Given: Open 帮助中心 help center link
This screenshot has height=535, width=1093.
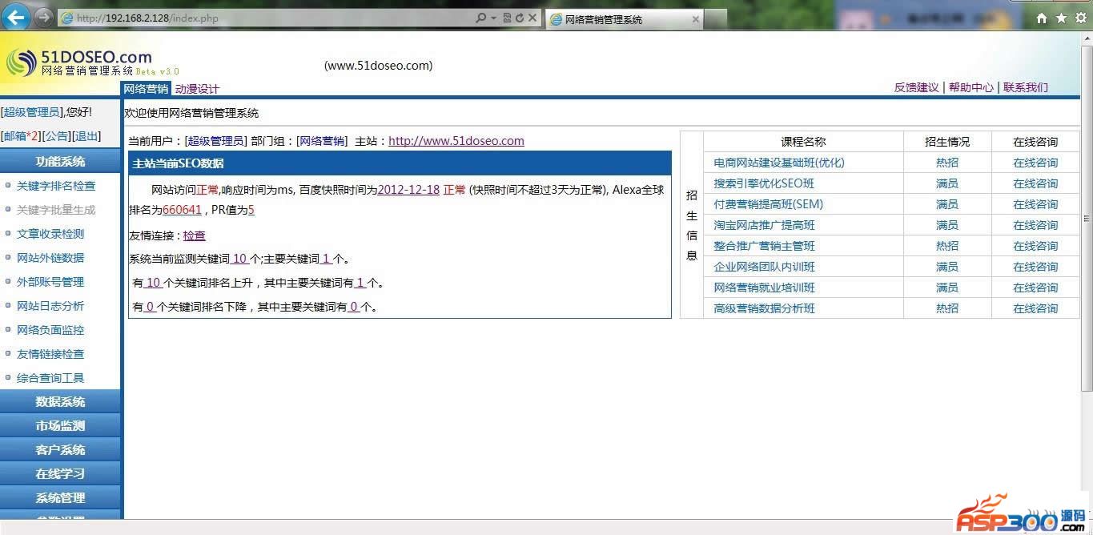Looking at the screenshot, I should (970, 87).
